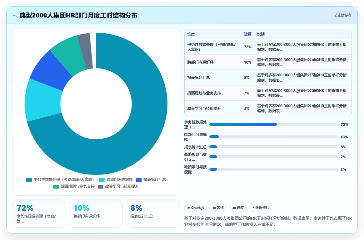The image size is (364, 240).
Task: Click the lightning icon beside the chart title
Action: (x=15, y=16)
